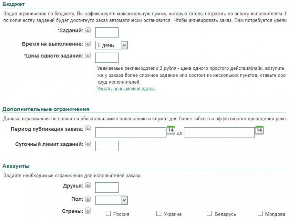
Task: Open the start date calendar icon
Action: pos(171,130)
